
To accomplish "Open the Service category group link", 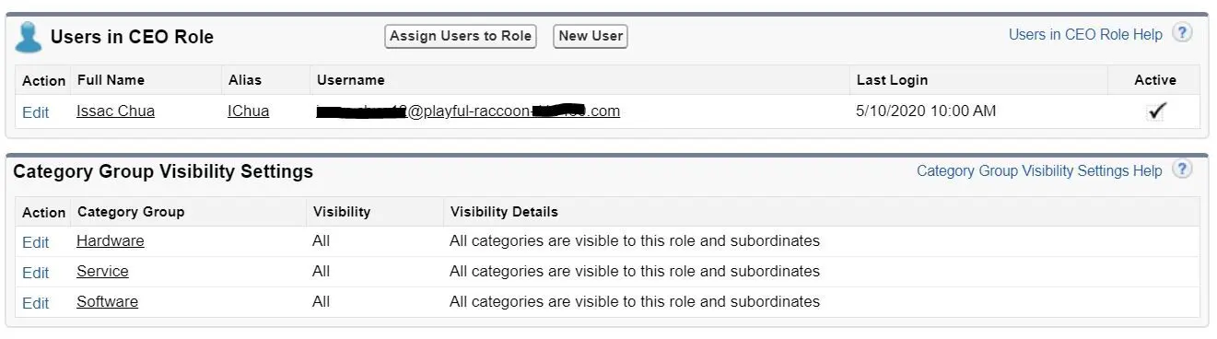I will click(102, 272).
